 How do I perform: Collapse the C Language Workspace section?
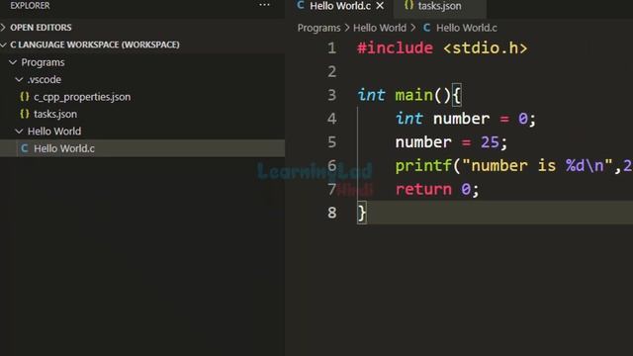(3, 44)
